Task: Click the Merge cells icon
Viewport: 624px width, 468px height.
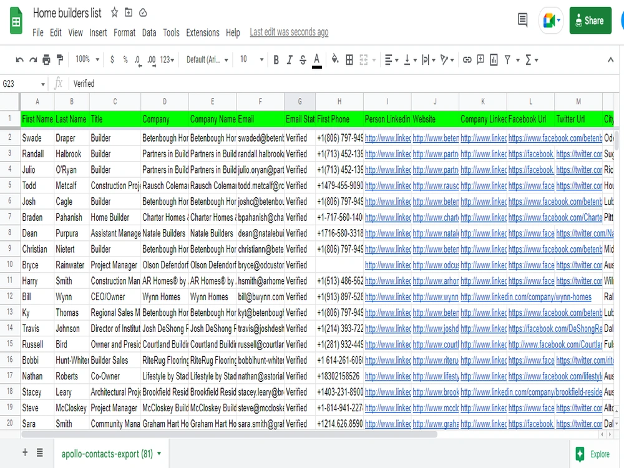Action: pos(363,60)
